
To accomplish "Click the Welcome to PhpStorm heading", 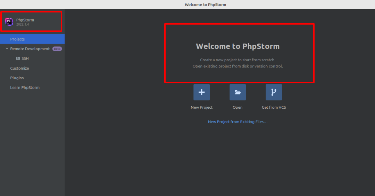I will [x=237, y=46].
